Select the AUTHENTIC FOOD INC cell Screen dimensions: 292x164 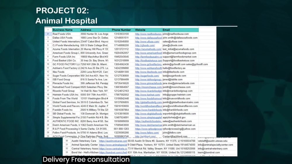(66, 121)
